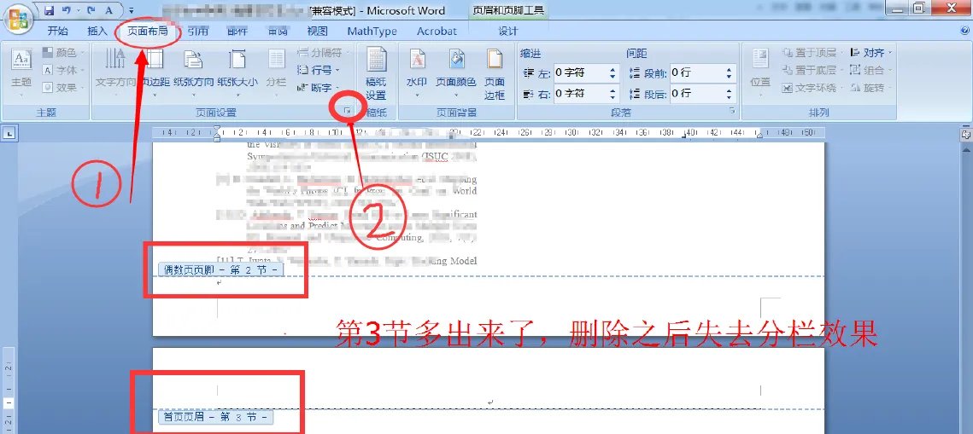Toggle the ruler button above the scrollbar
Image resolution: width=973 pixels, height=434 pixels.
(x=965, y=133)
